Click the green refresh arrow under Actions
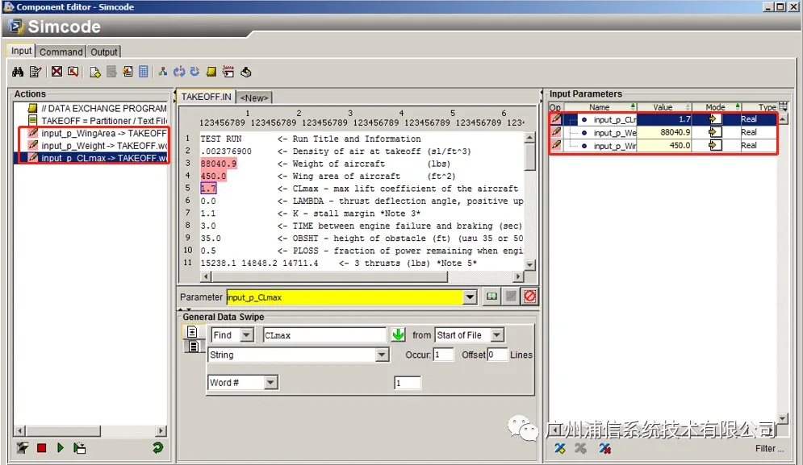The height and width of the screenshot is (465, 803). tap(157, 448)
